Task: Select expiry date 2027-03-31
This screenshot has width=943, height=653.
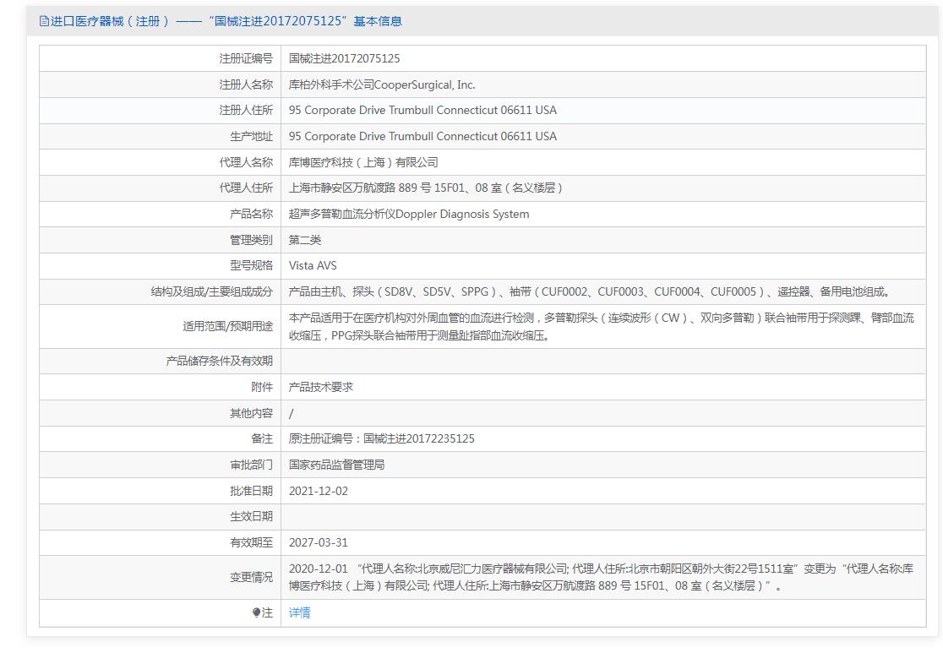Action: [x=319, y=542]
